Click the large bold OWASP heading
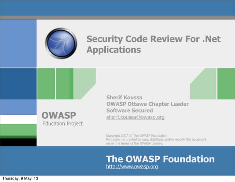 coord(59,116)
